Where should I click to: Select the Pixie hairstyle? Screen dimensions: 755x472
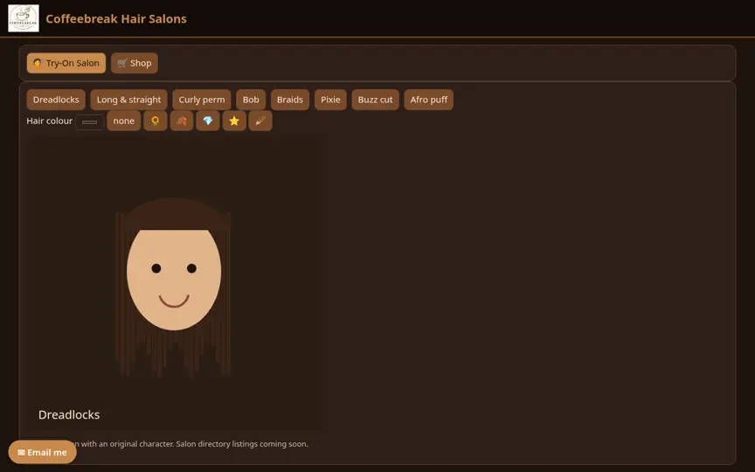(330, 100)
